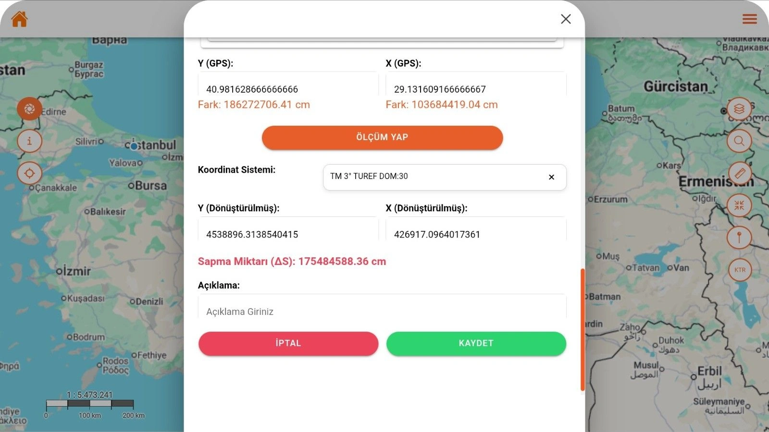Tap the camera shutter map button
769x432 pixels.
[x=29, y=109]
